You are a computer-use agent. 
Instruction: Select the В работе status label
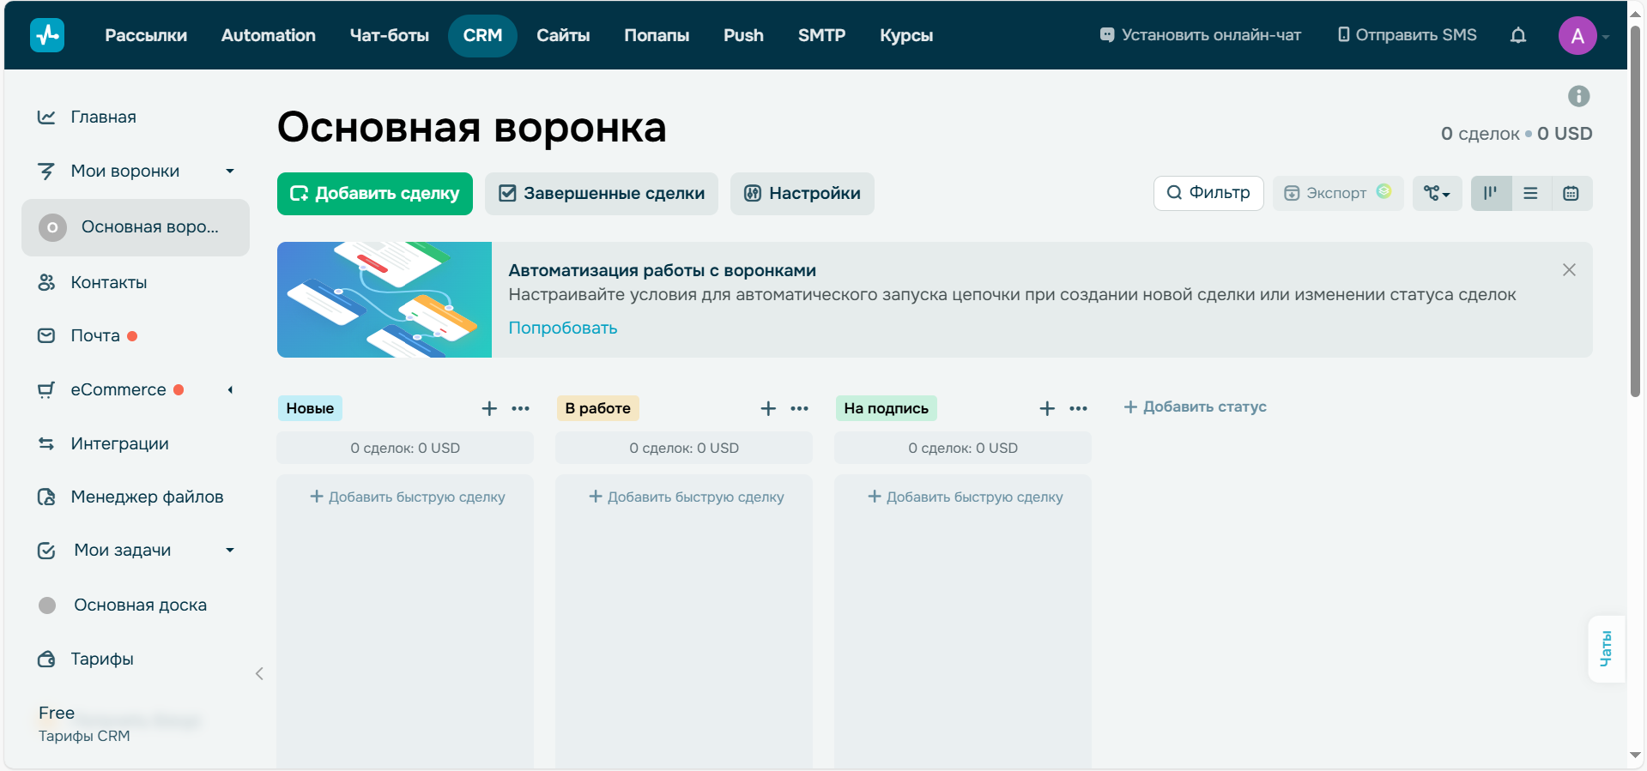(x=598, y=408)
